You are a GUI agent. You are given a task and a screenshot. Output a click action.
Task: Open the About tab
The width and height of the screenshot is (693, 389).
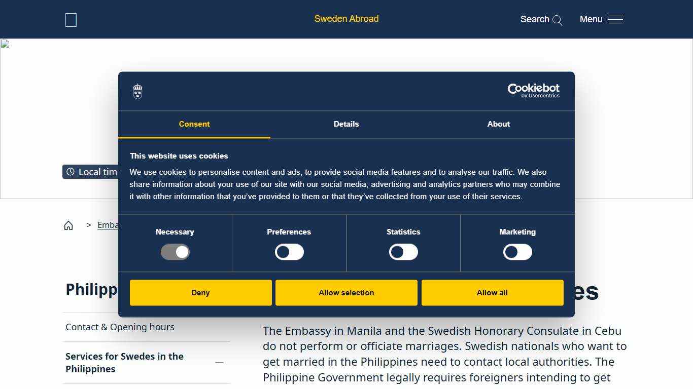[498, 124]
